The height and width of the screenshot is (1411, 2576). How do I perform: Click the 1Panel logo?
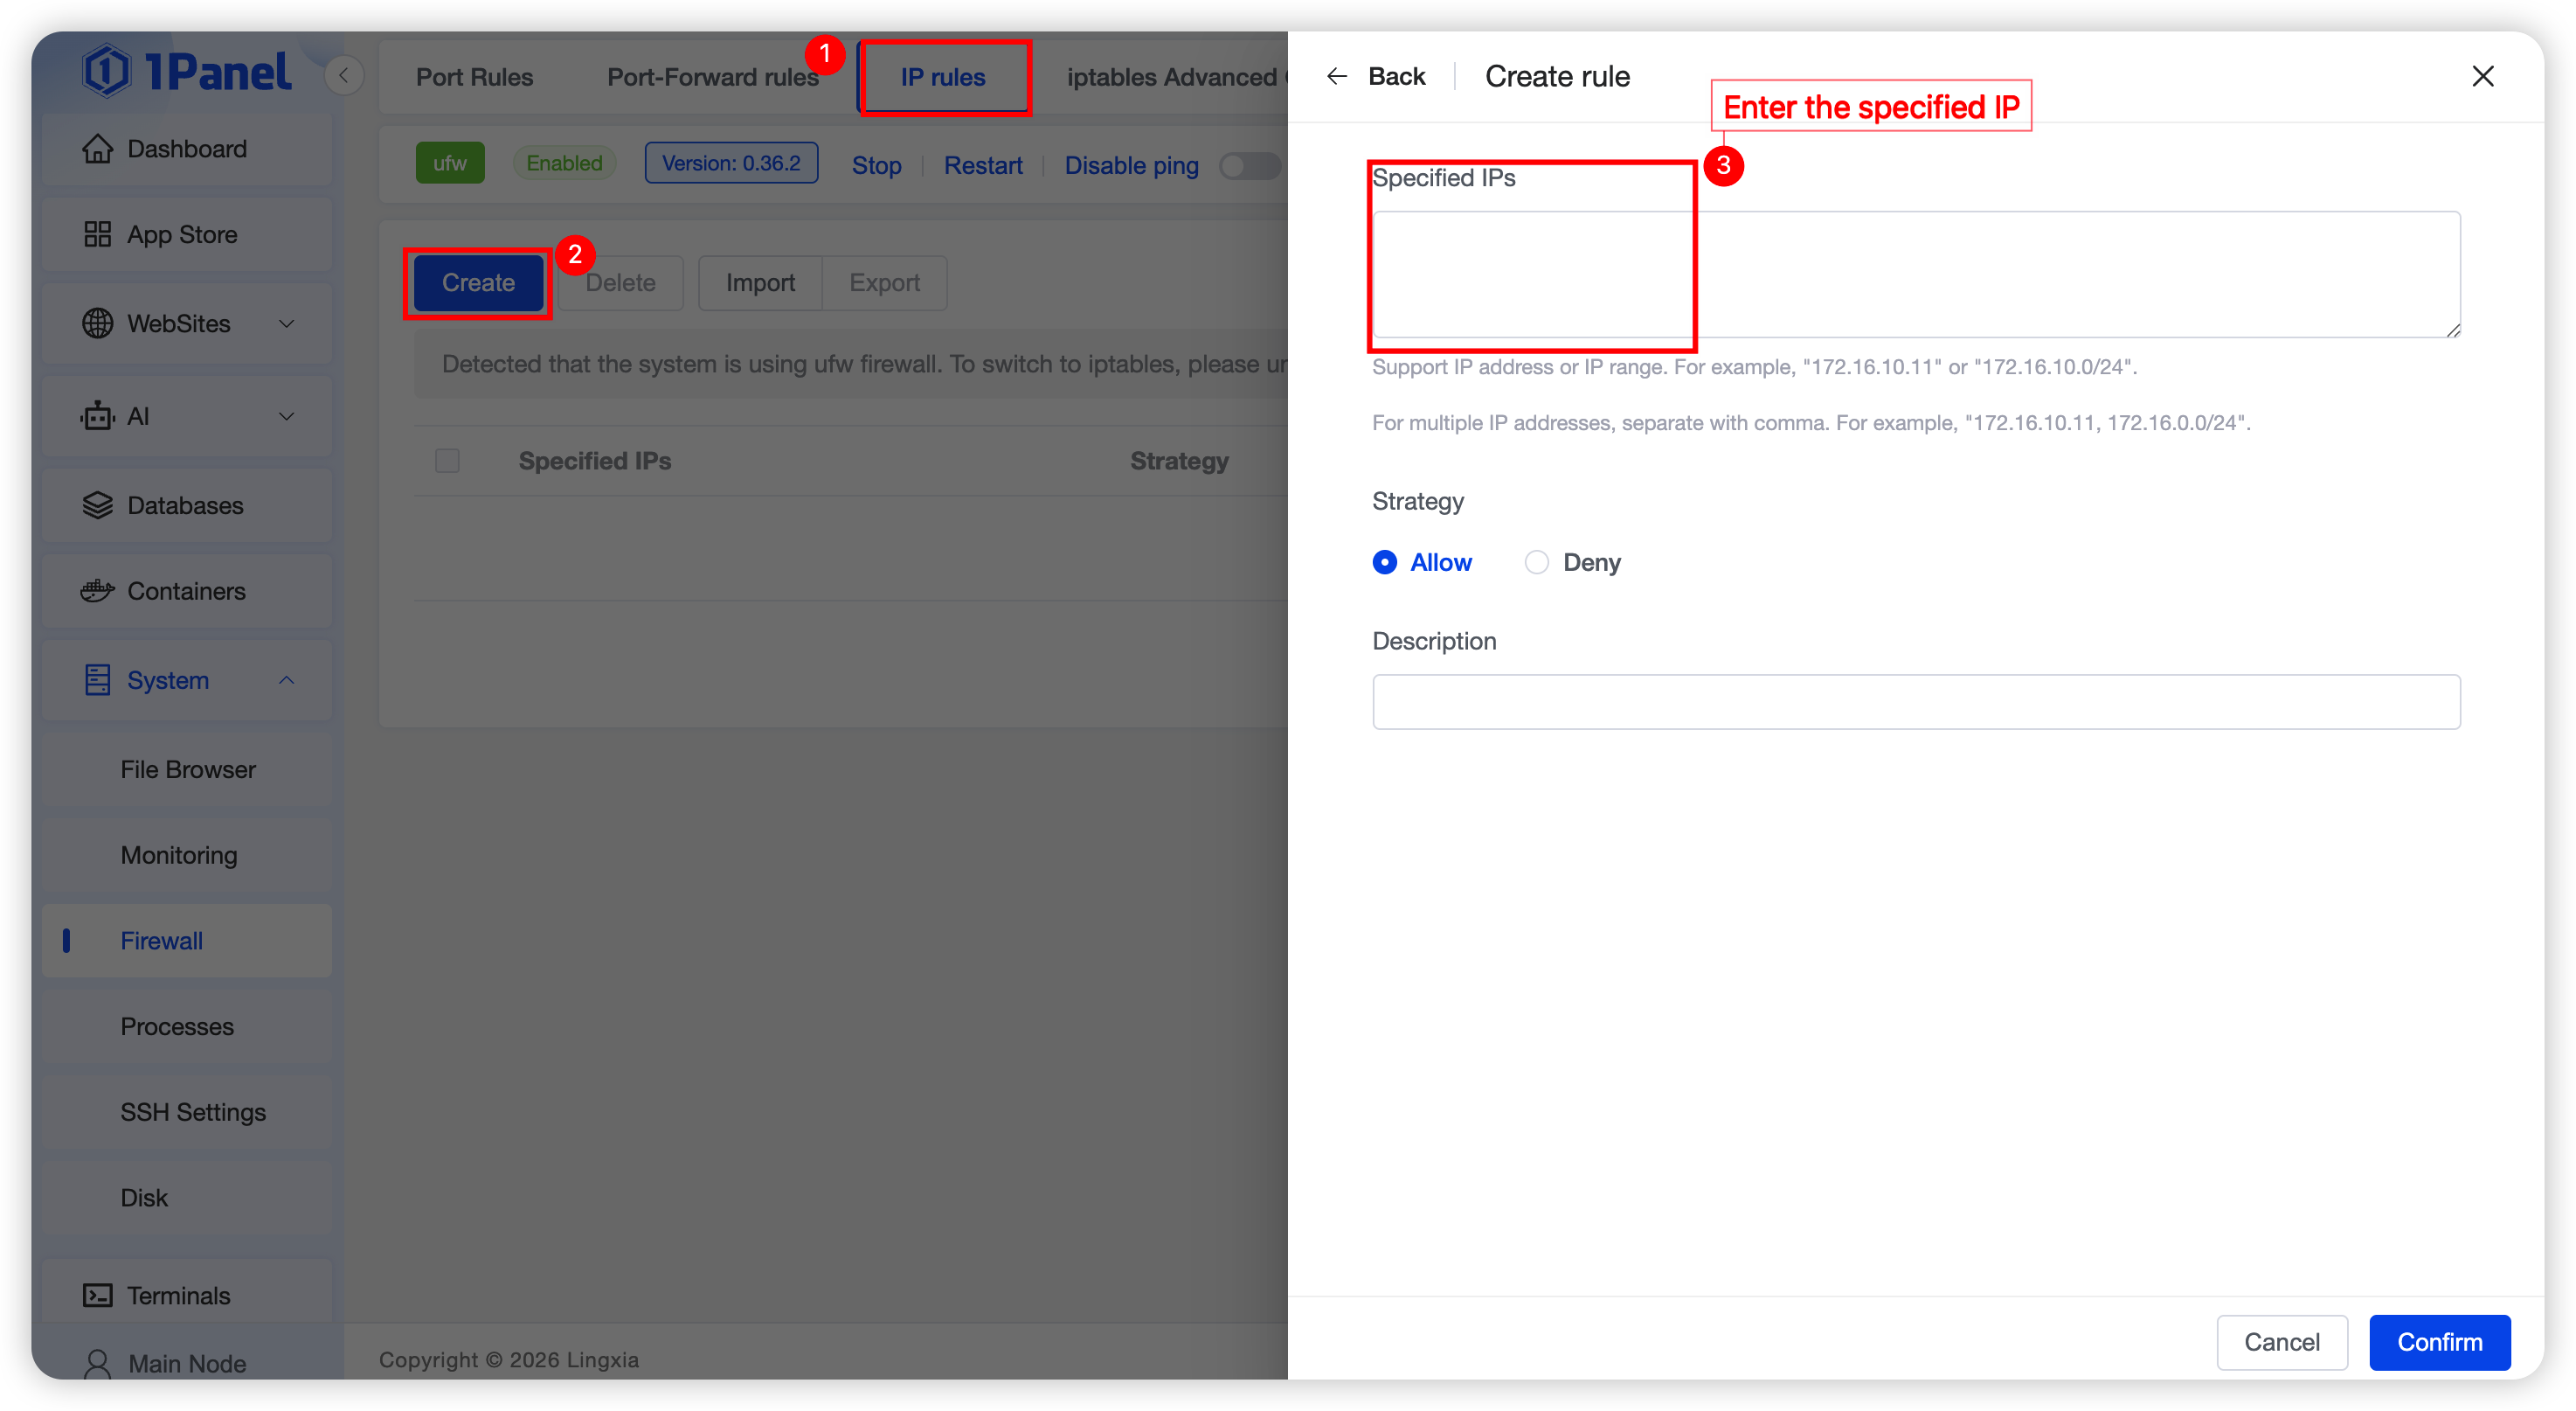coord(187,72)
